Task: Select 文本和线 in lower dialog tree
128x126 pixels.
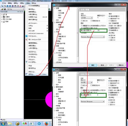Action: click(61, 113)
